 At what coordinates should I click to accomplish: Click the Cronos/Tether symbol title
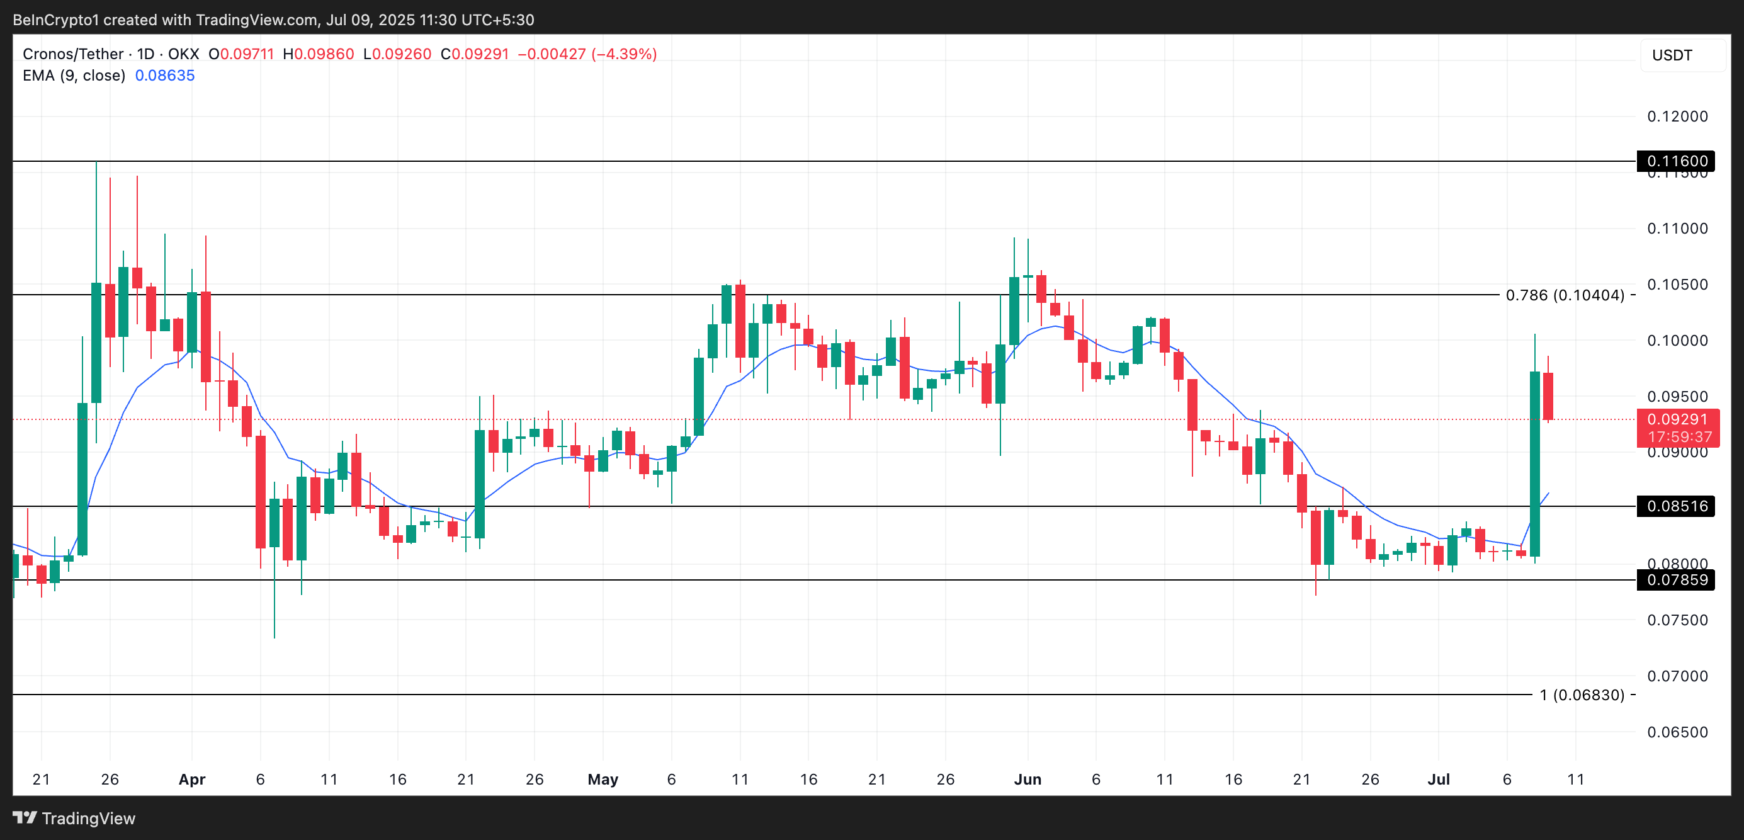[73, 54]
